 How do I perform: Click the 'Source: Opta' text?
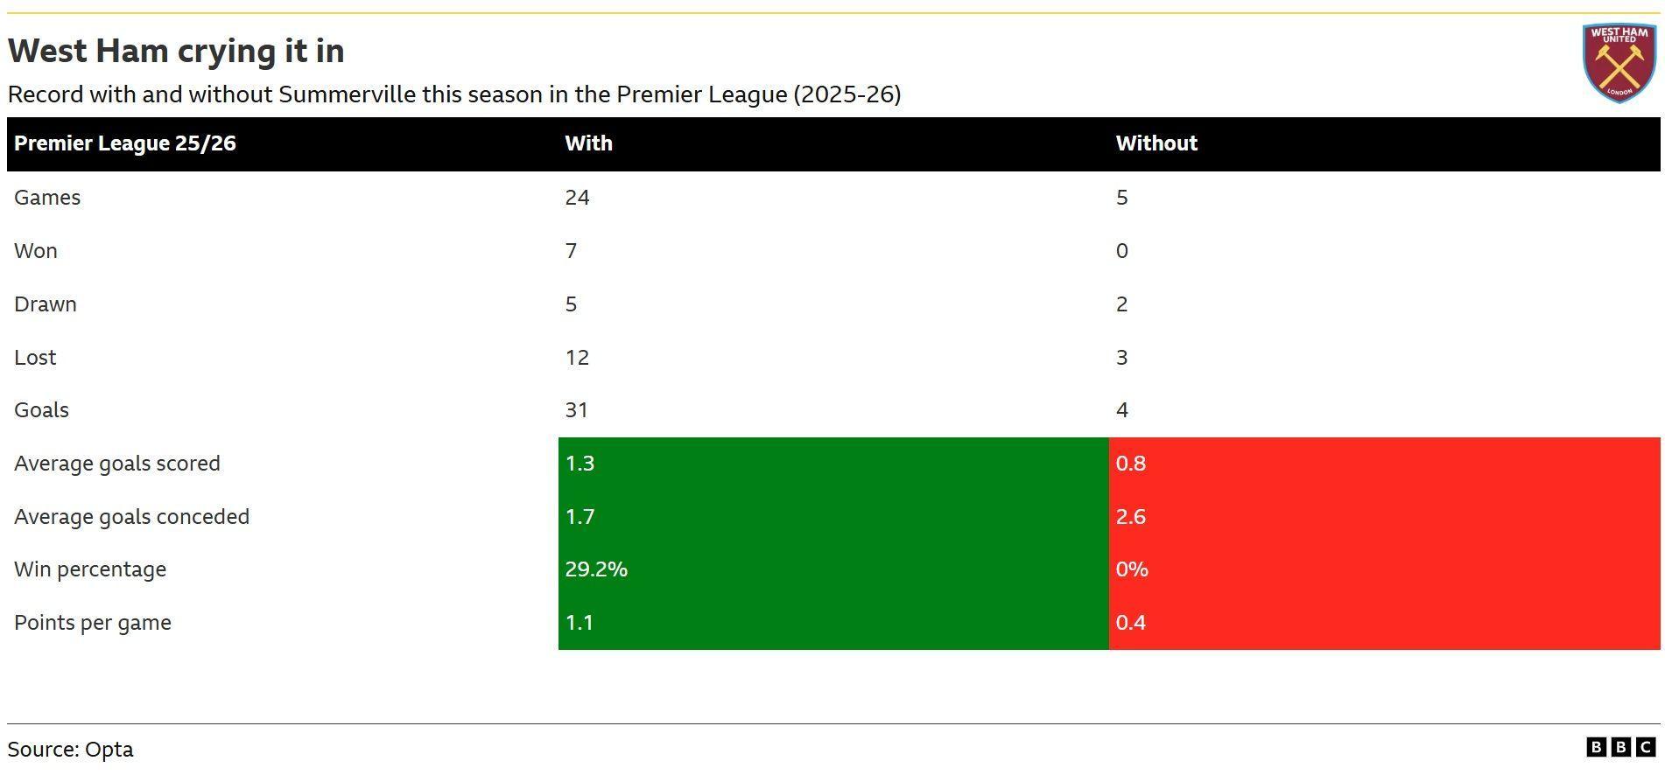click(x=71, y=750)
